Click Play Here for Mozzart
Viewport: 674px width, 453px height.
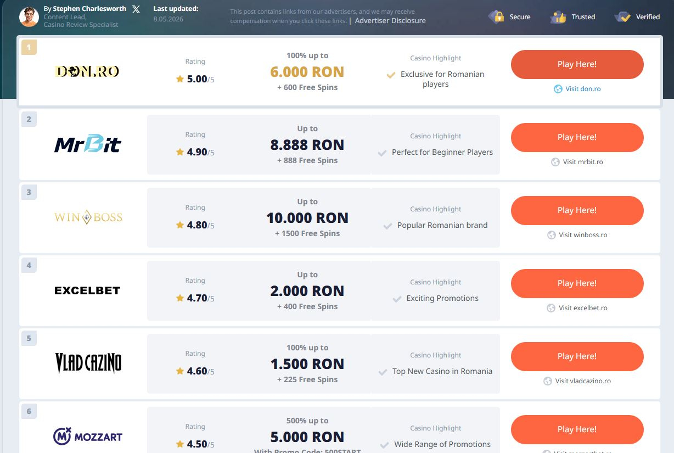(x=577, y=429)
